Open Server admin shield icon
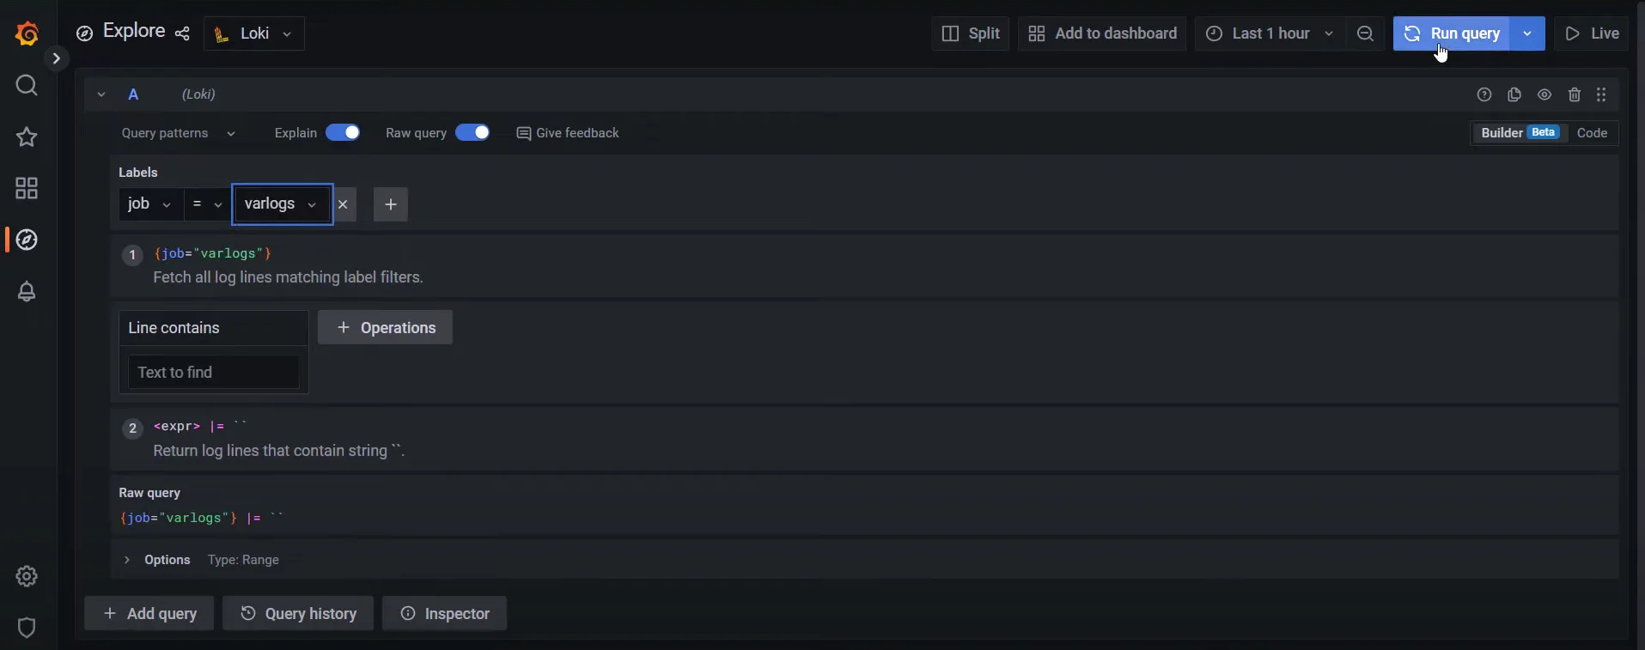 [27, 628]
